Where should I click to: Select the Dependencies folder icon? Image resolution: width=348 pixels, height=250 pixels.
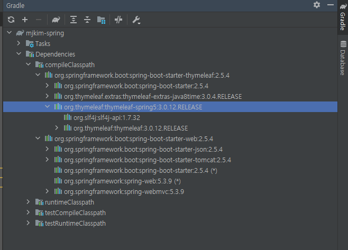pos(30,54)
